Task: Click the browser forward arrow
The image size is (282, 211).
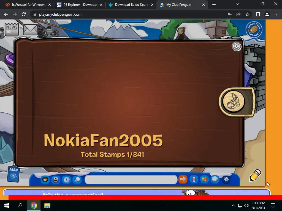Action: pyautogui.click(x=15, y=14)
